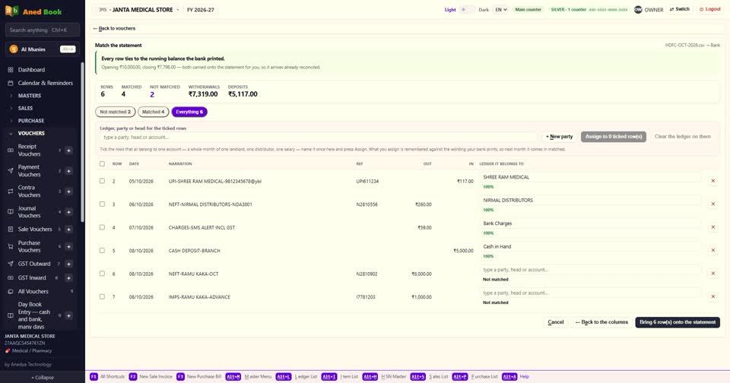Click ledger input for row 7 IMPS-RAMU KAKA-ADVANCE

coord(590,293)
